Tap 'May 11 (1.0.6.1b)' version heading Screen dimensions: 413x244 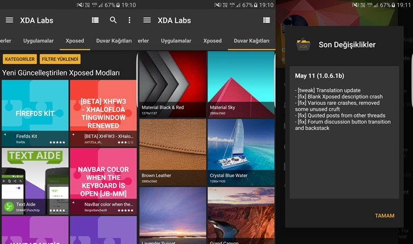[x=319, y=76]
